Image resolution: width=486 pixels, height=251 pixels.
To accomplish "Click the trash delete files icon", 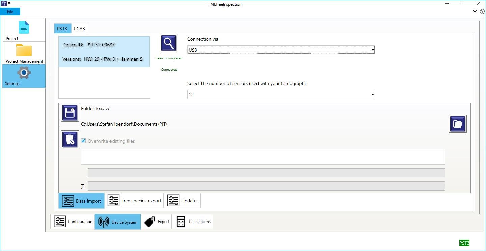I will (70, 139).
